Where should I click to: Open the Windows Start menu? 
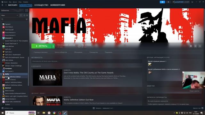(x=2, y=113)
